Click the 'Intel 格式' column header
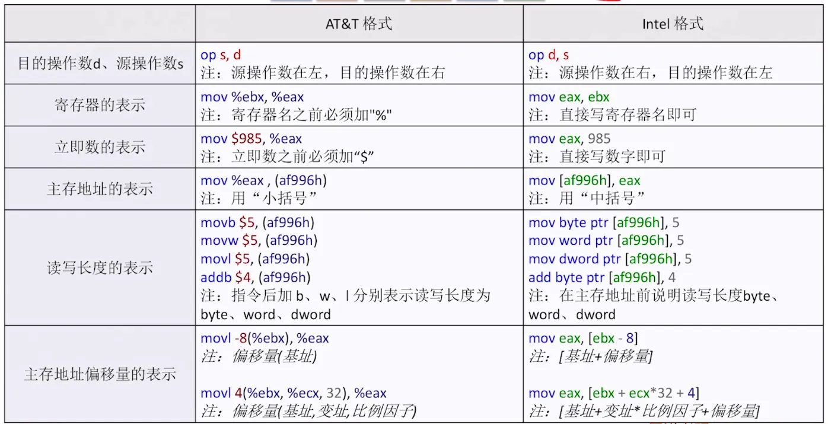The image size is (828, 424). 672,23
